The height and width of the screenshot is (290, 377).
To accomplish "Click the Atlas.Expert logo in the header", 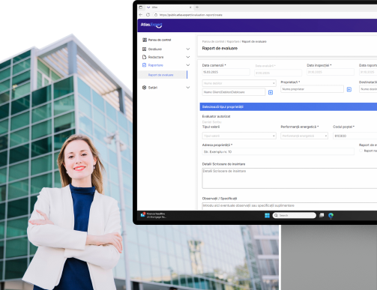I will coord(151,25).
